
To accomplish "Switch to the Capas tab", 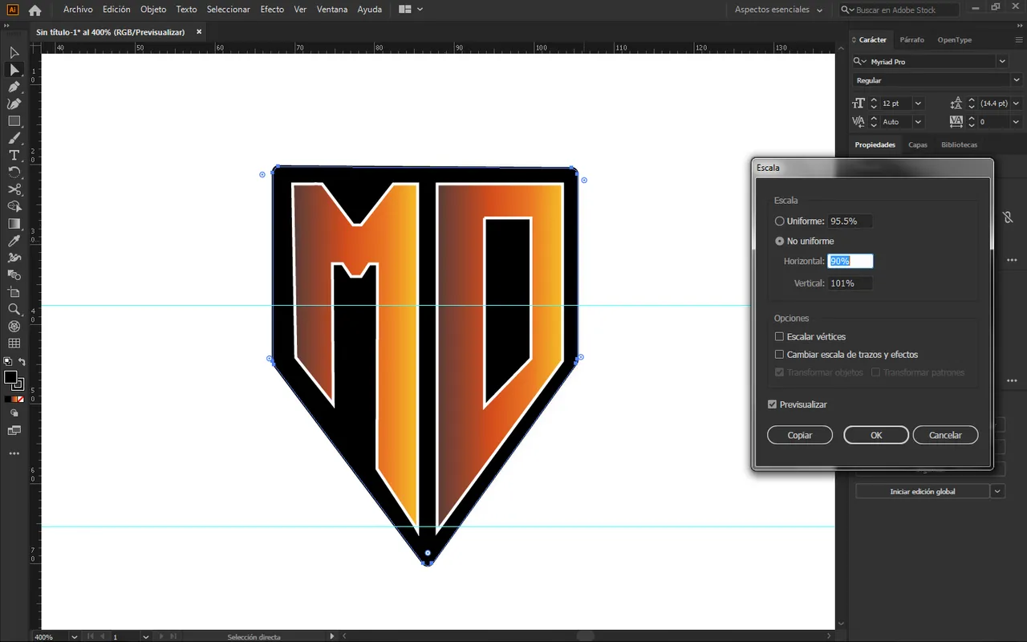I will pyautogui.click(x=918, y=144).
